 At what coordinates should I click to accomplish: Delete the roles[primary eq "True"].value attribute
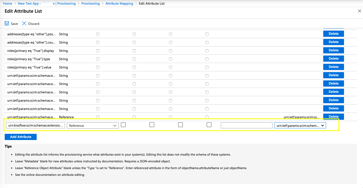click(x=333, y=67)
